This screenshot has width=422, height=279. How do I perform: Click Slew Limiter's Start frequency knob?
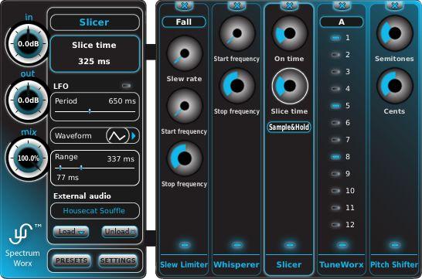pos(185,106)
